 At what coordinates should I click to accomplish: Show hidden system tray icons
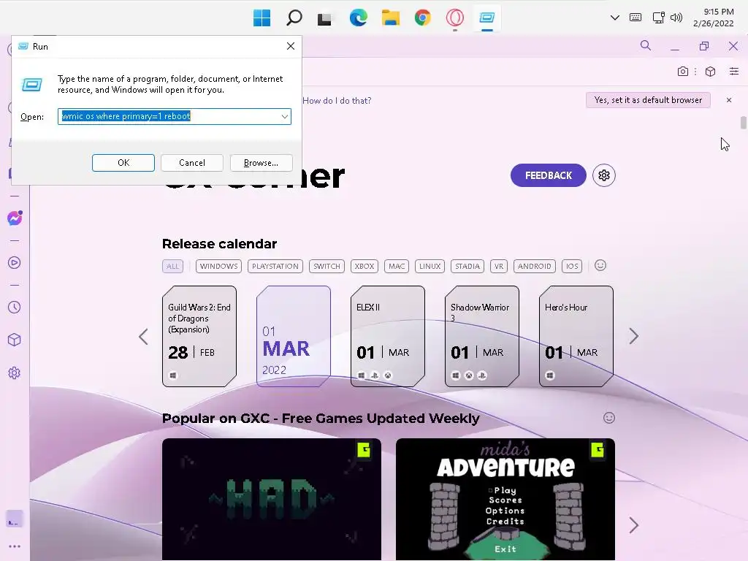(615, 18)
